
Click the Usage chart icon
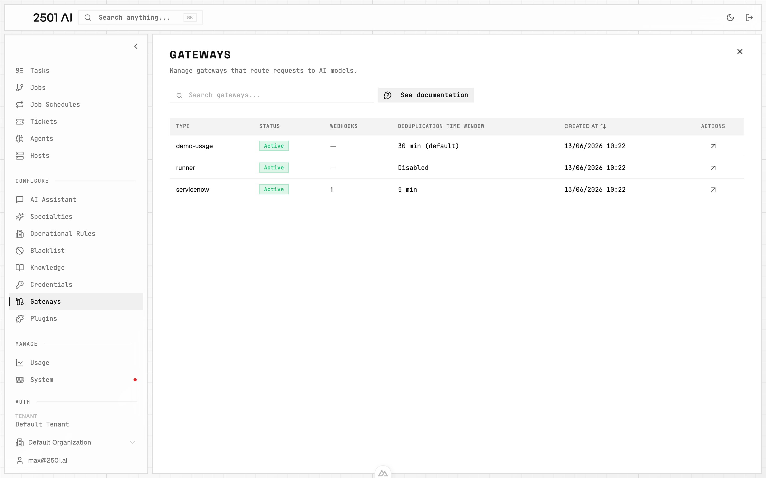[20, 362]
